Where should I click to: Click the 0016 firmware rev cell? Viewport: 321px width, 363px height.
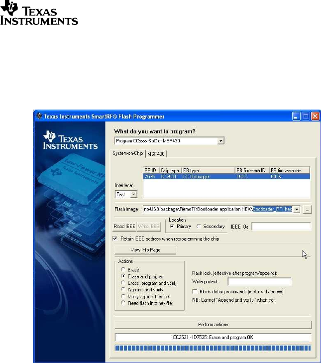(276, 177)
